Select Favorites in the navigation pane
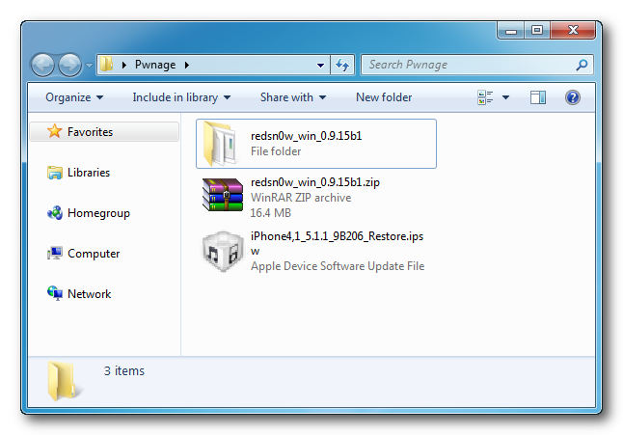This screenshot has height=435, width=623. tap(104, 131)
